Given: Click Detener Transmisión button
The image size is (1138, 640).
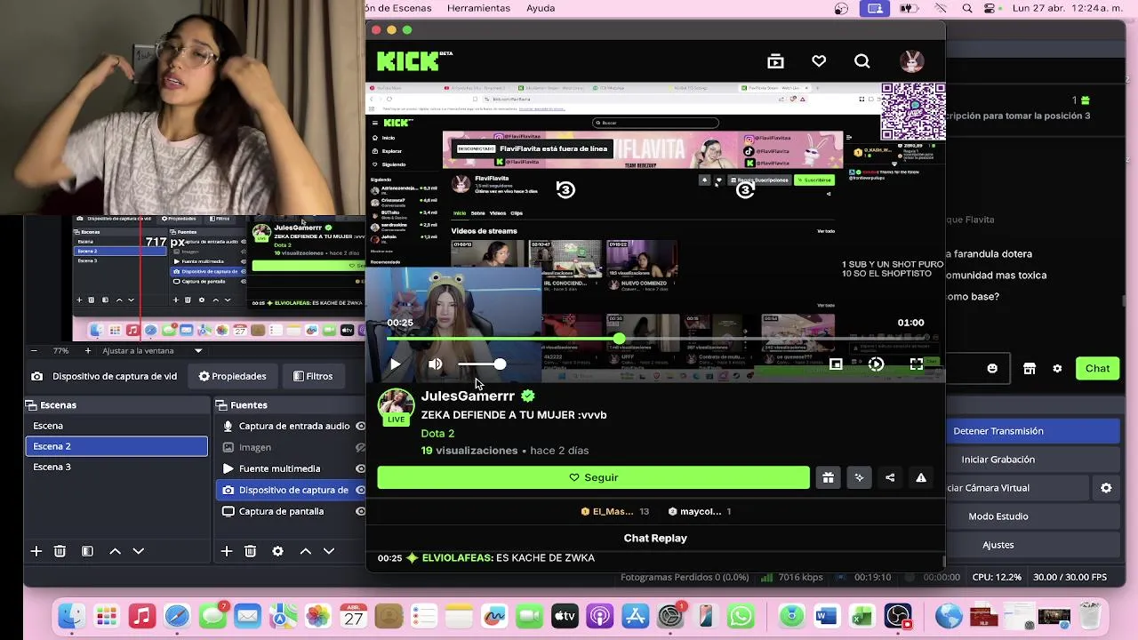Looking at the screenshot, I should click(x=1032, y=431).
